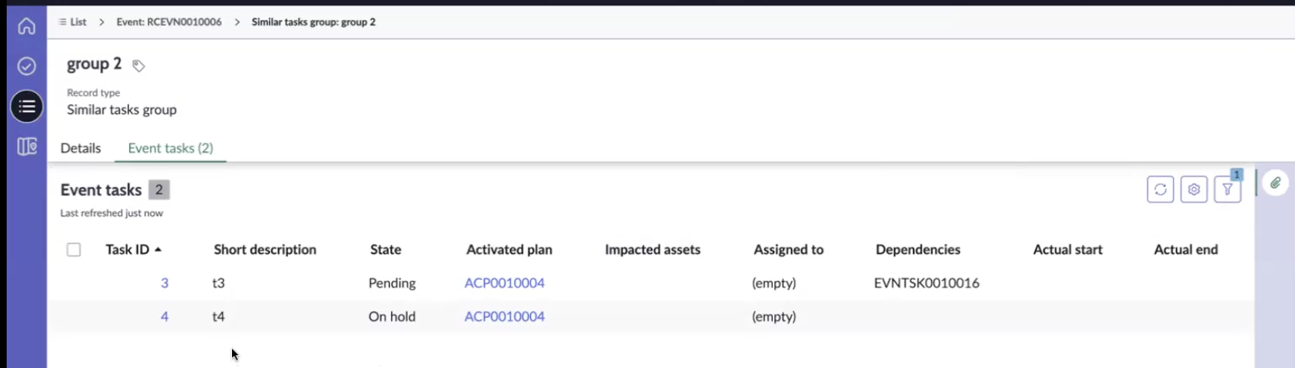Open the filter funnel icon
This screenshot has width=1295, height=368.
pyautogui.click(x=1227, y=189)
